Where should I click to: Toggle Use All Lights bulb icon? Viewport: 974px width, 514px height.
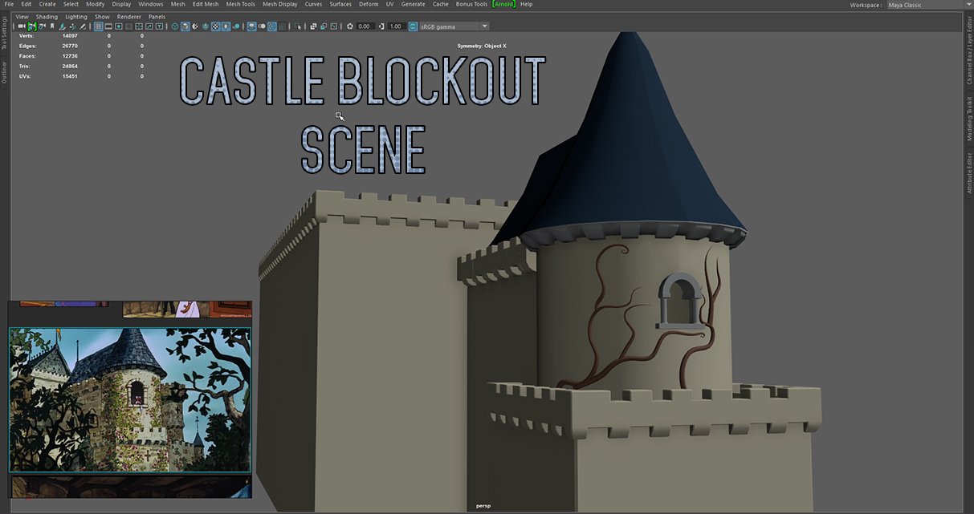coord(226,26)
